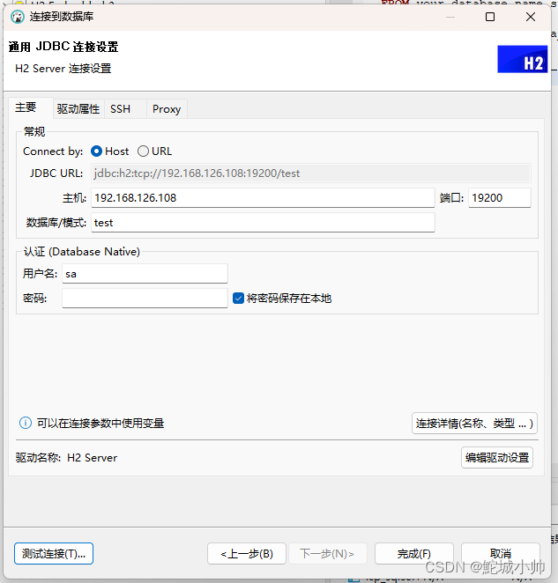Screen dimensions: 558x583
Task: Go back with 上一步(B) button
Action: point(247,554)
